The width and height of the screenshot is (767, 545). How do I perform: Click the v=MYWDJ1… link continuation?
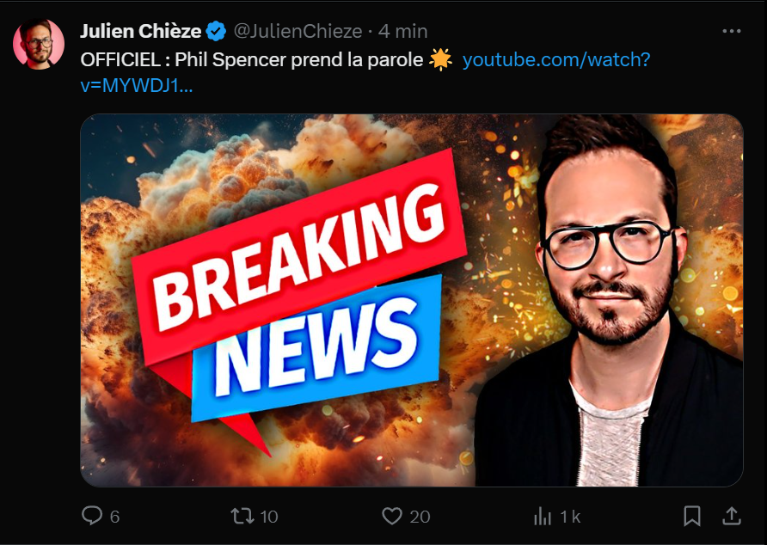(137, 86)
